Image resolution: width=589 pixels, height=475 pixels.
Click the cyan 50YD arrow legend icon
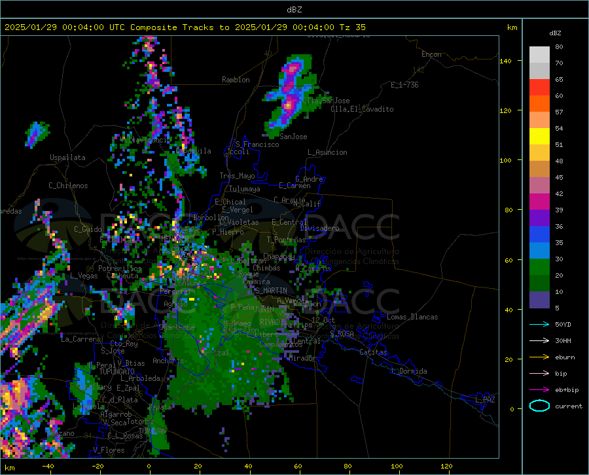(x=539, y=324)
